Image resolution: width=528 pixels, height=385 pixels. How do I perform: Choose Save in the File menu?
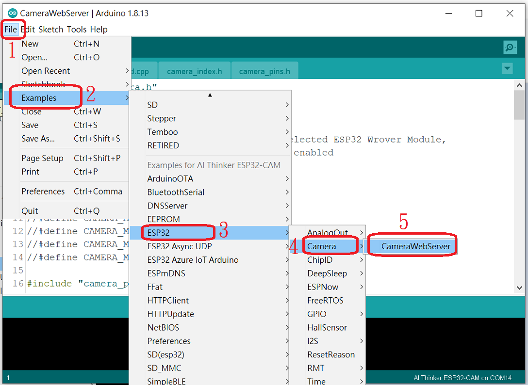pos(66,125)
